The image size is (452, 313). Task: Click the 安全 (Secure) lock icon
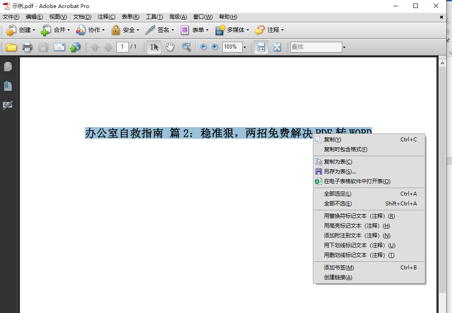click(x=115, y=30)
